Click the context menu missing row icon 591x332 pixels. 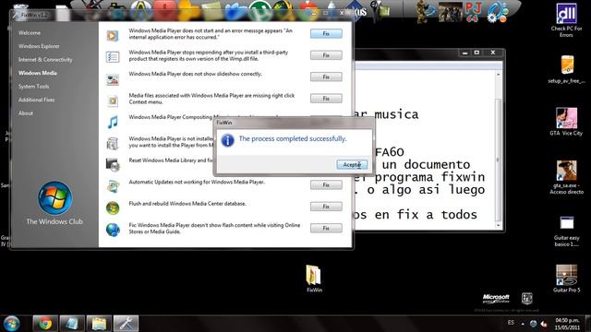tap(113, 101)
